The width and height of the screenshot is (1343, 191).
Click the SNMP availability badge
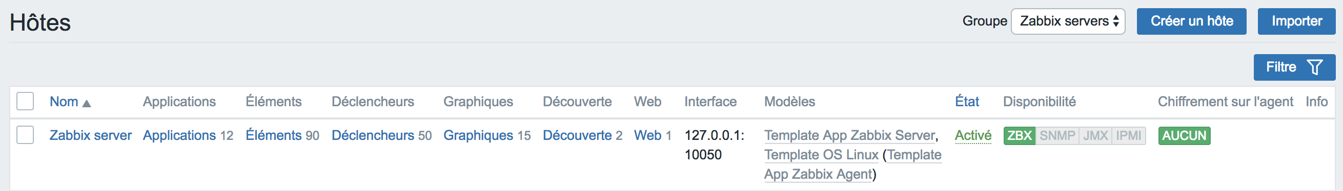(1057, 135)
